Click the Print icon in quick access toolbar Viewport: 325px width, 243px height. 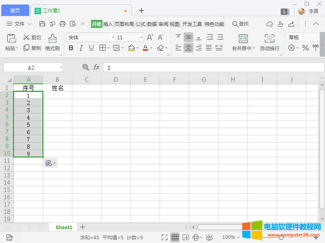point(63,24)
